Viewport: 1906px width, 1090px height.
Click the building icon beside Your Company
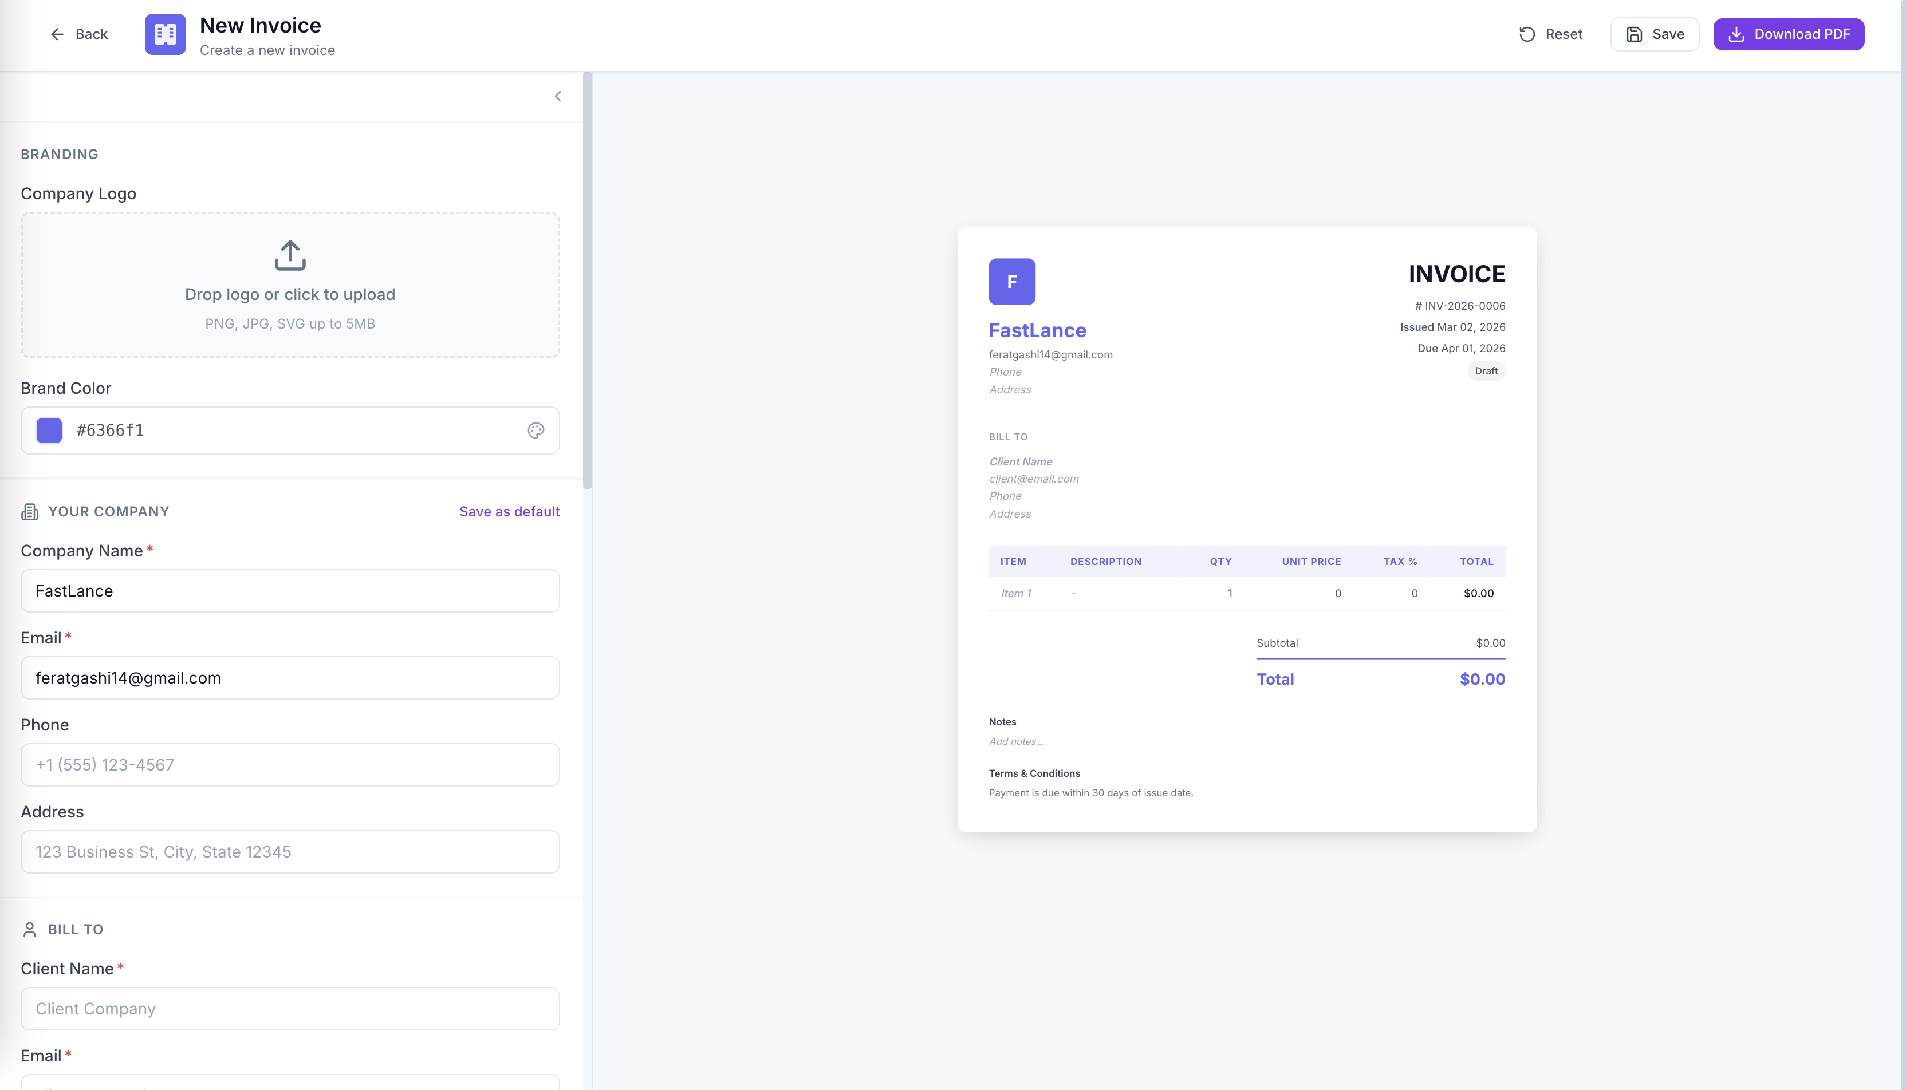pos(30,511)
